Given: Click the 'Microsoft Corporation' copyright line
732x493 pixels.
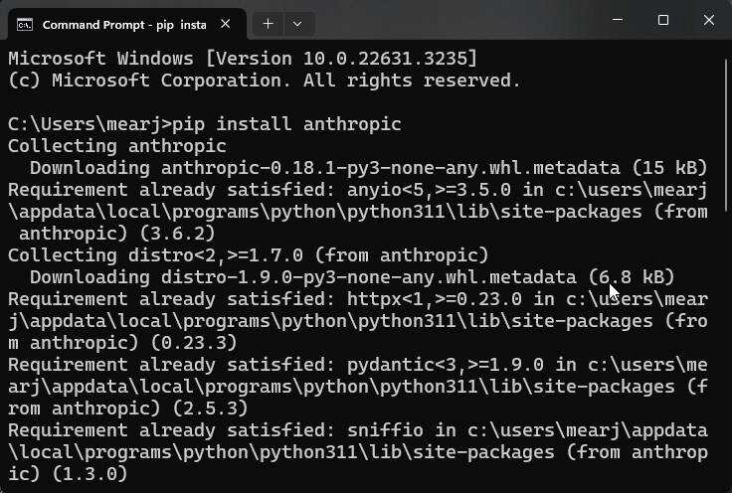Looking at the screenshot, I should (264, 81).
